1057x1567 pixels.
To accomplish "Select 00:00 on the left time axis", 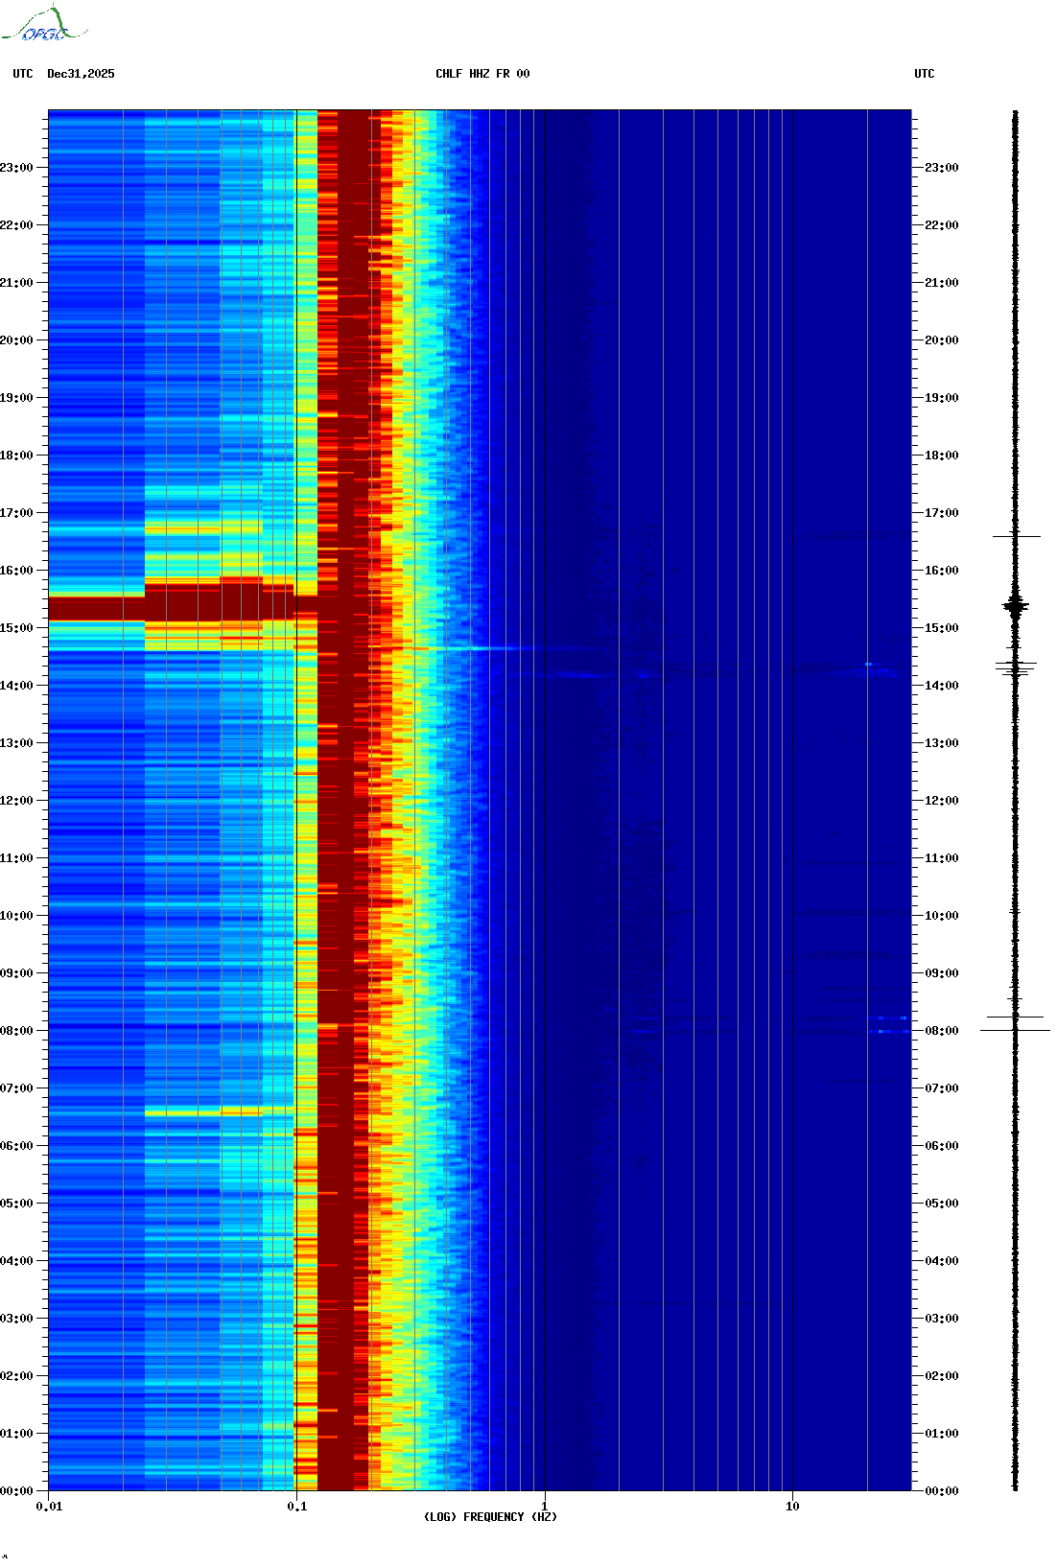I will click(16, 1491).
